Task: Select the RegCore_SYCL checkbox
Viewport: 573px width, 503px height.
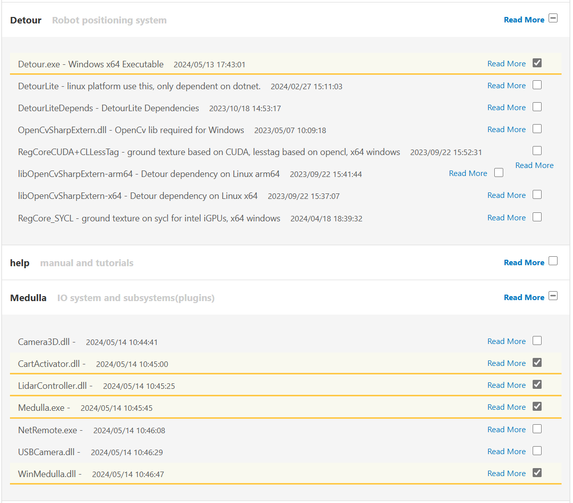Action: point(537,217)
